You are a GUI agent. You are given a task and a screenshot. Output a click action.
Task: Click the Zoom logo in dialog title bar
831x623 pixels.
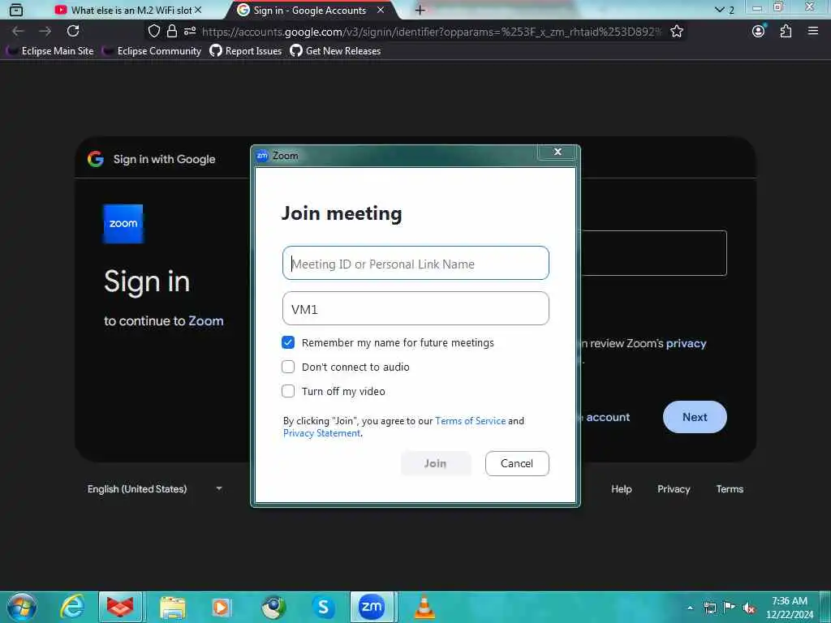click(262, 155)
